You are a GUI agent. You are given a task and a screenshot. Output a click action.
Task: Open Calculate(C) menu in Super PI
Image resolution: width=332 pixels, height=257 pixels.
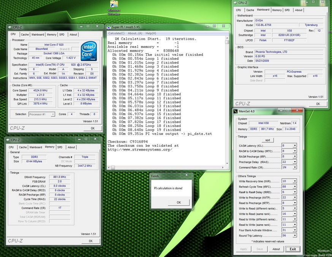(116, 33)
